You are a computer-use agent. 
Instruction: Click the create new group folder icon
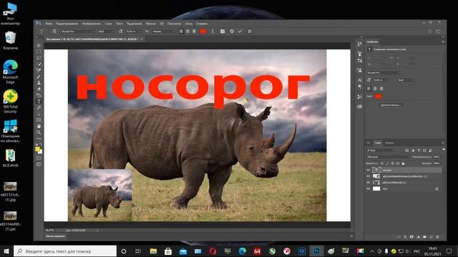[424, 237]
